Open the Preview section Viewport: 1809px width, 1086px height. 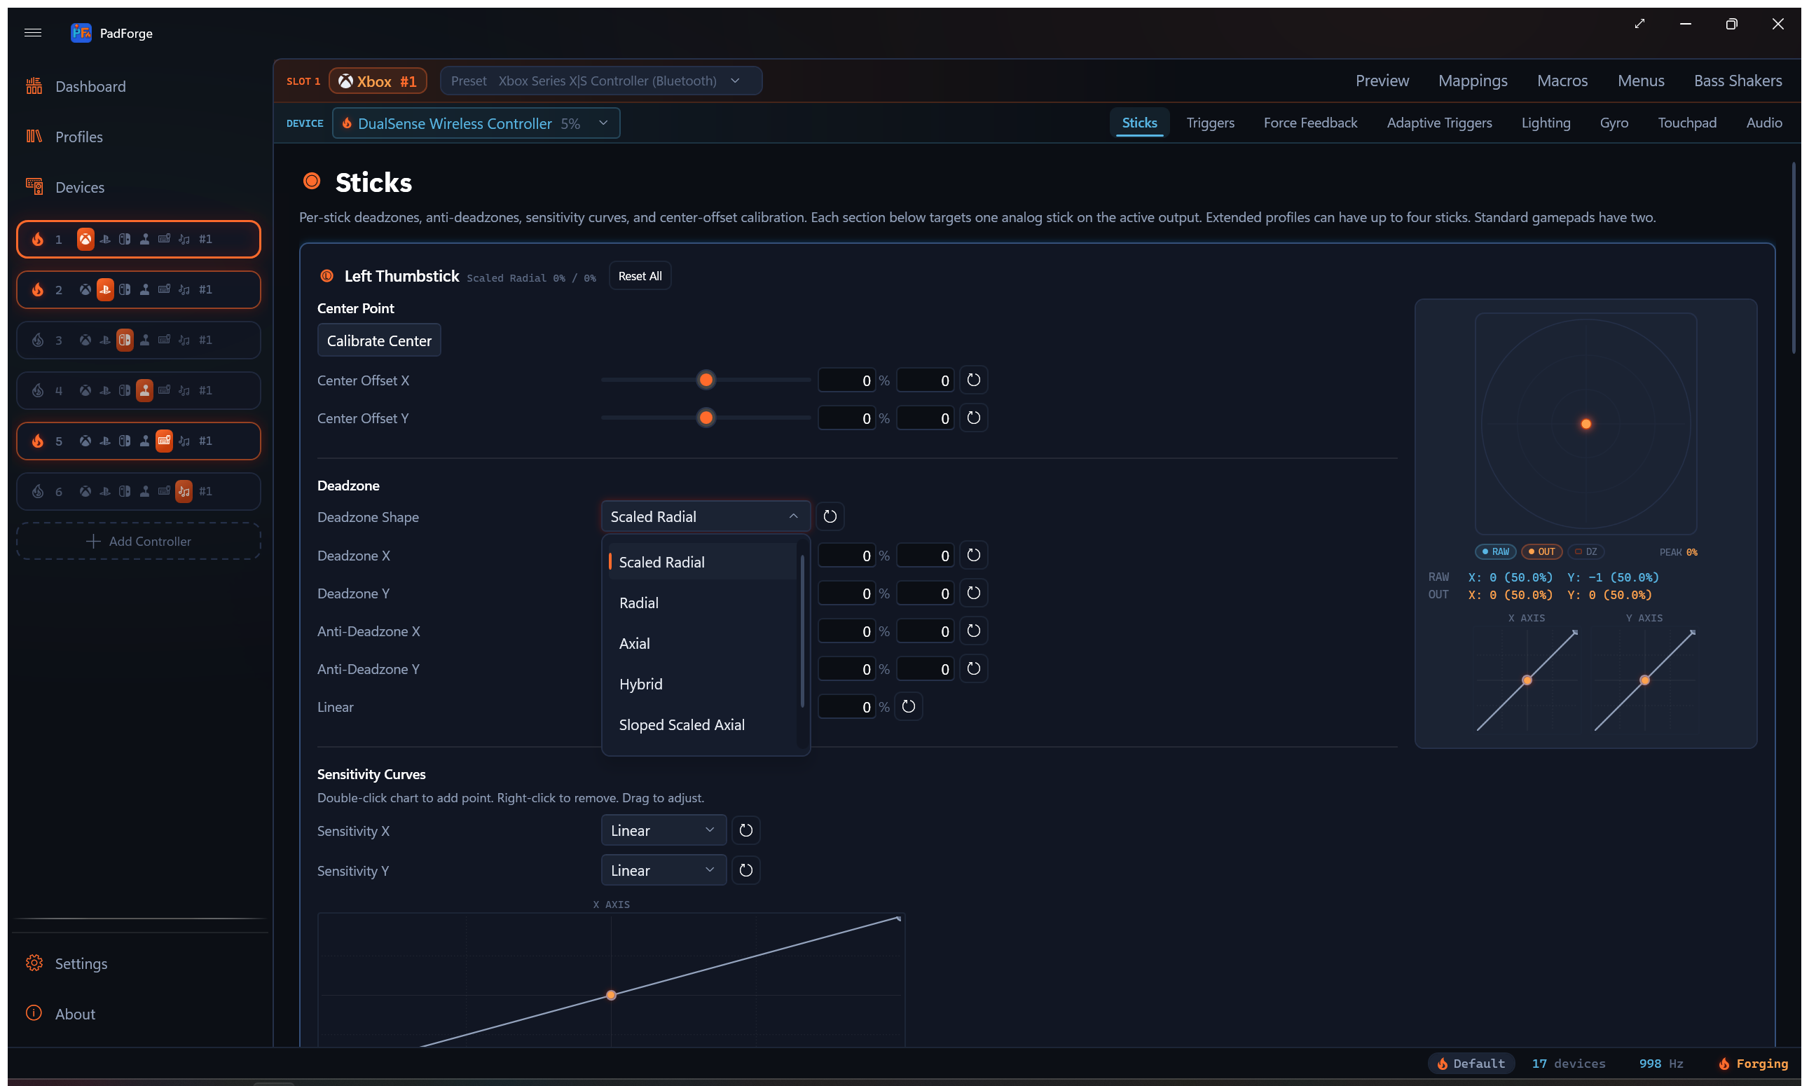point(1382,81)
